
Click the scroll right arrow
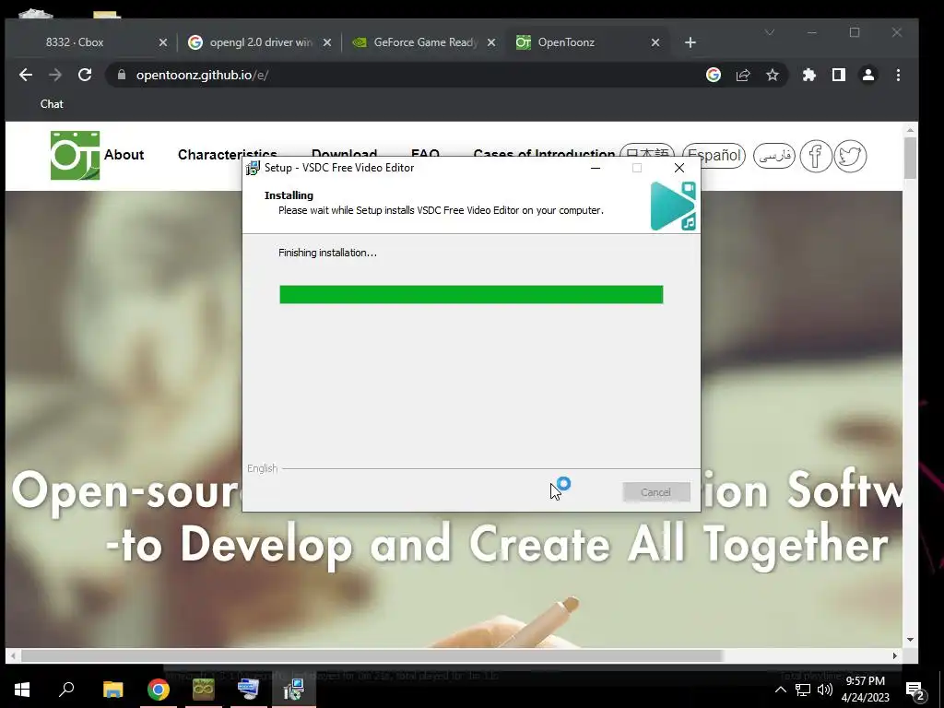(x=895, y=655)
